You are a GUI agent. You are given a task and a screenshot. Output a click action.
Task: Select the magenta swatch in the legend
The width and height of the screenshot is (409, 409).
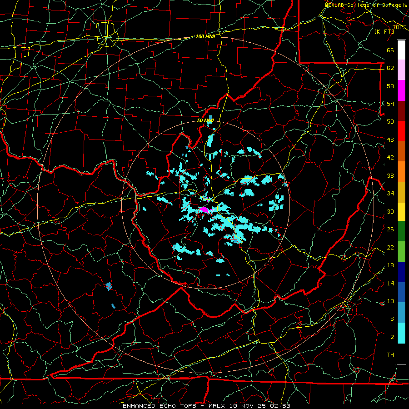[401, 90]
